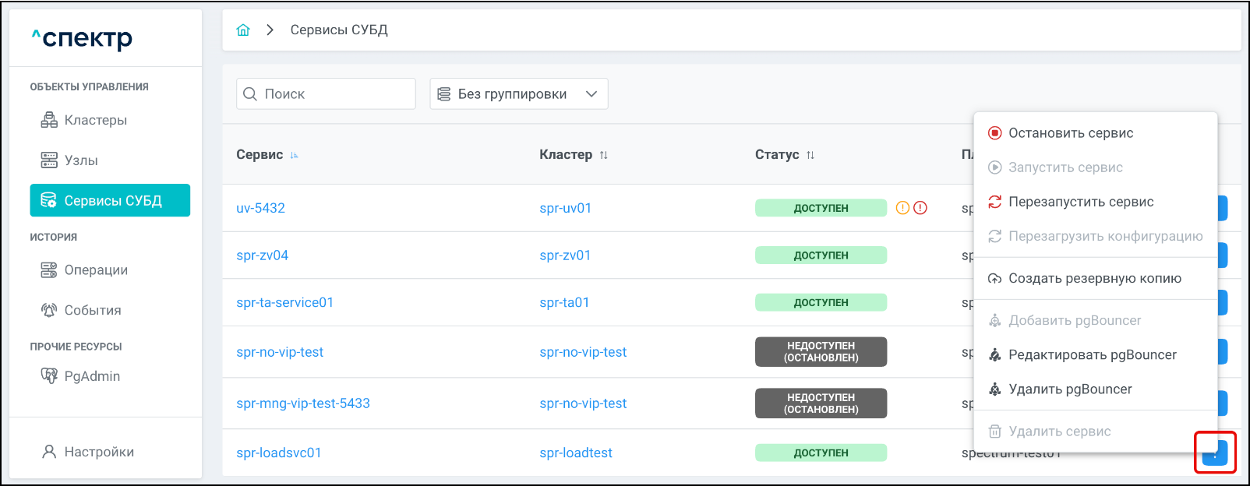Open the spr-ta-service01 service link

click(284, 302)
